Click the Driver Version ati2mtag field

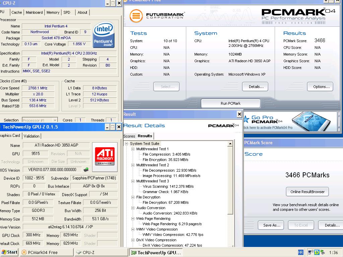pos(70,227)
